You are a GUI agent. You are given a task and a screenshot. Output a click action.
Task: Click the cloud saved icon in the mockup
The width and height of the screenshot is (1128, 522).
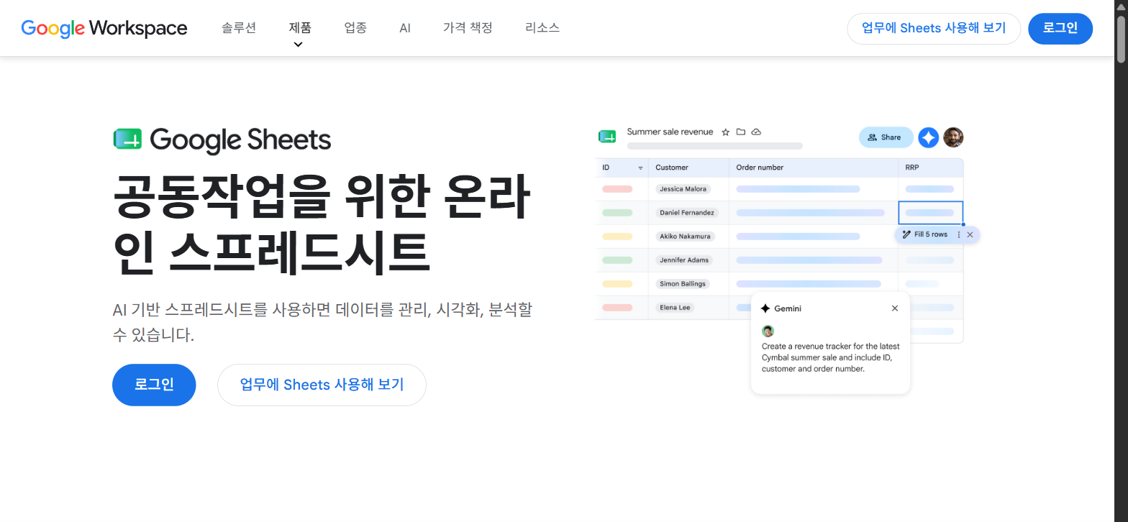coord(756,132)
